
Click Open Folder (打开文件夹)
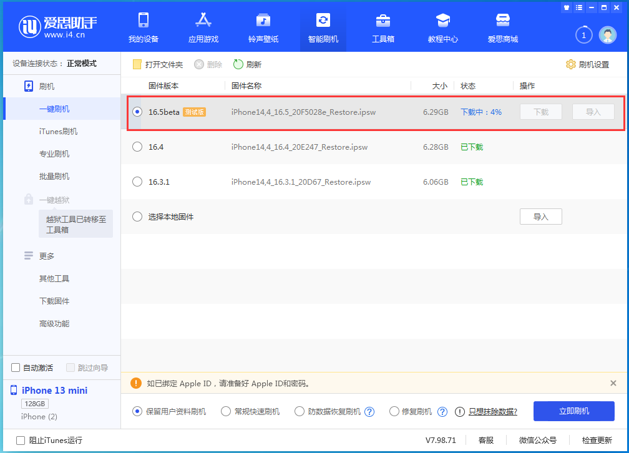(x=158, y=65)
